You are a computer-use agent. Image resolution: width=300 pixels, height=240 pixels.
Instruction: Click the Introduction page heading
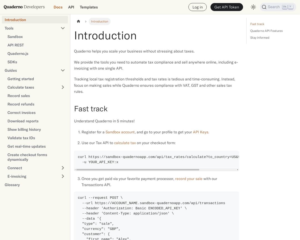coord(105,36)
